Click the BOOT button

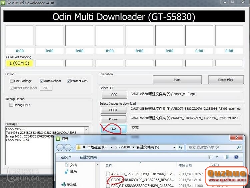pyautogui.click(x=113, y=110)
